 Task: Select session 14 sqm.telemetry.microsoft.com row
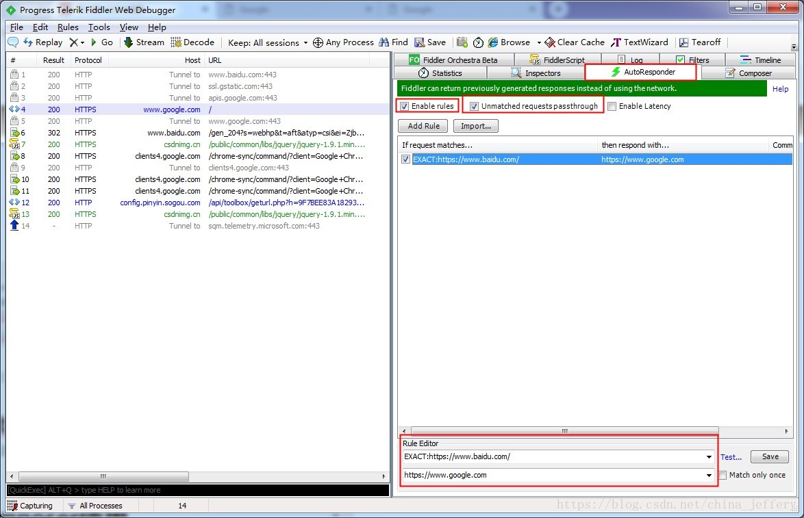(x=198, y=226)
